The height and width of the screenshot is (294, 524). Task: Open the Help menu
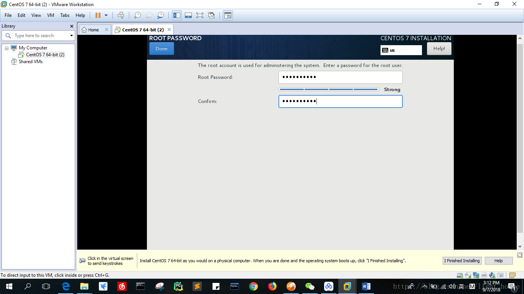point(80,15)
